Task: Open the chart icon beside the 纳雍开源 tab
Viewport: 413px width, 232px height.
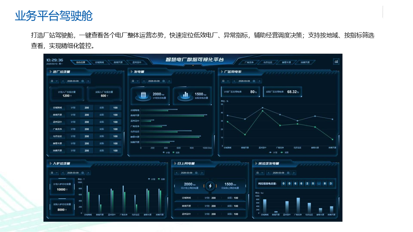Action: click(x=336, y=62)
